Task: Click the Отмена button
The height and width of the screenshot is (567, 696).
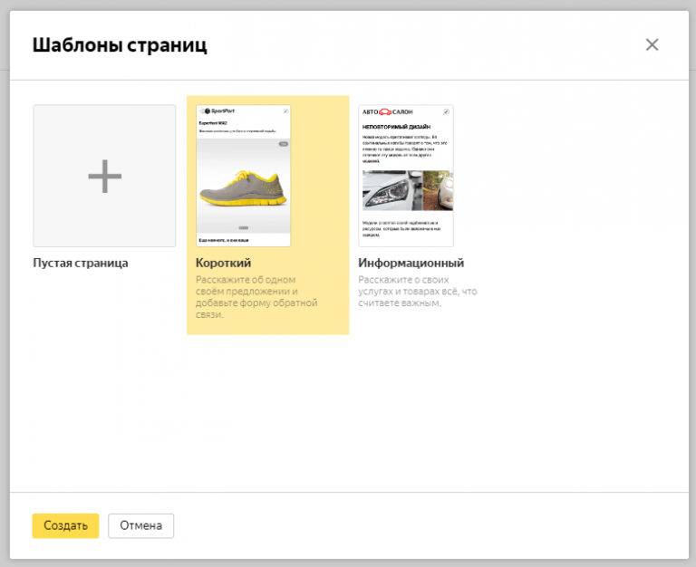Action: (140, 525)
